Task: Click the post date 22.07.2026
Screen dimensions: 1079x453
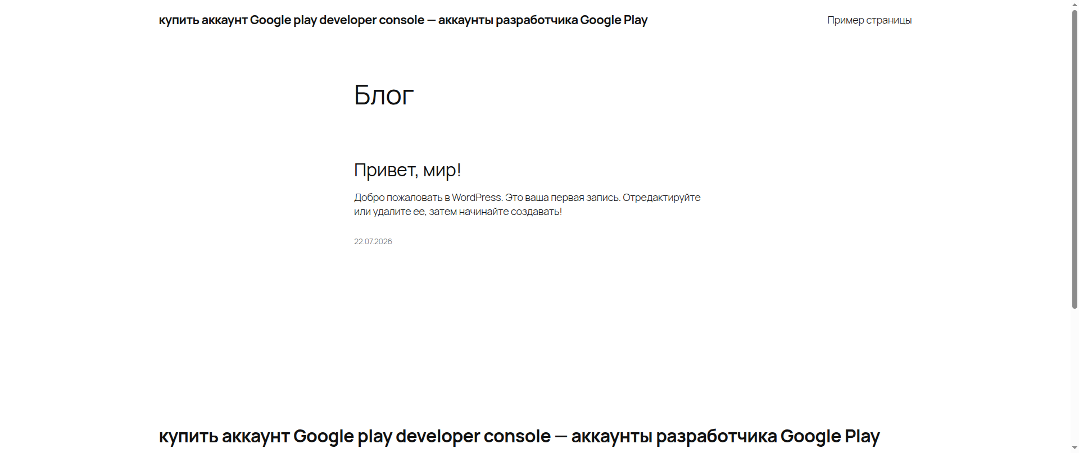Action: [373, 241]
